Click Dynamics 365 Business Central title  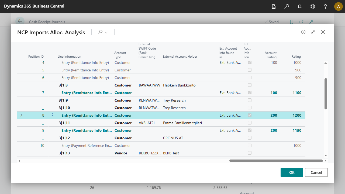click(34, 6)
